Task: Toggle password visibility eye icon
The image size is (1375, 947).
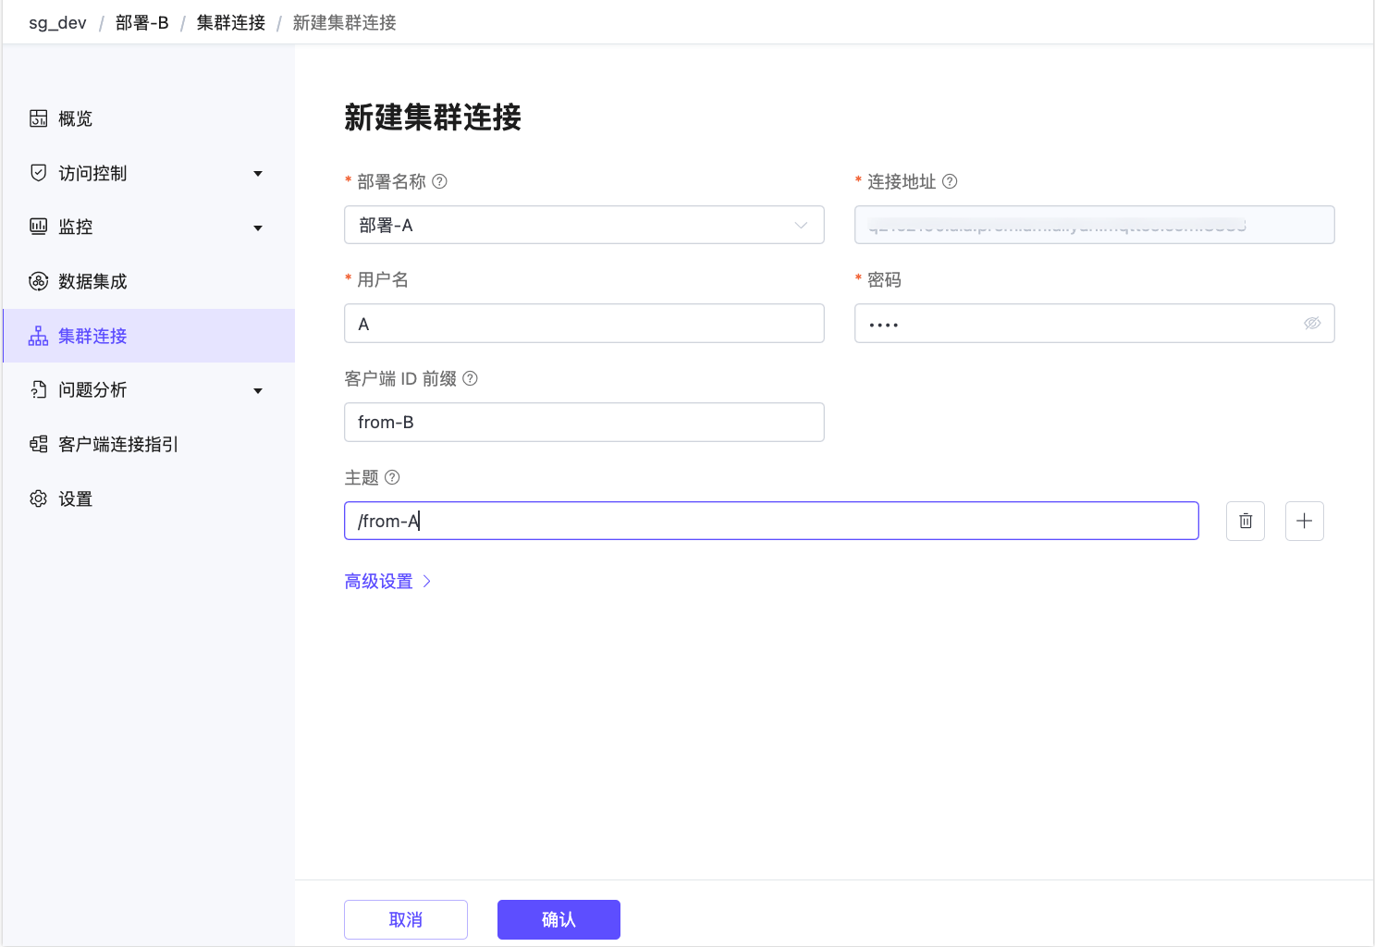Action: click(1311, 324)
